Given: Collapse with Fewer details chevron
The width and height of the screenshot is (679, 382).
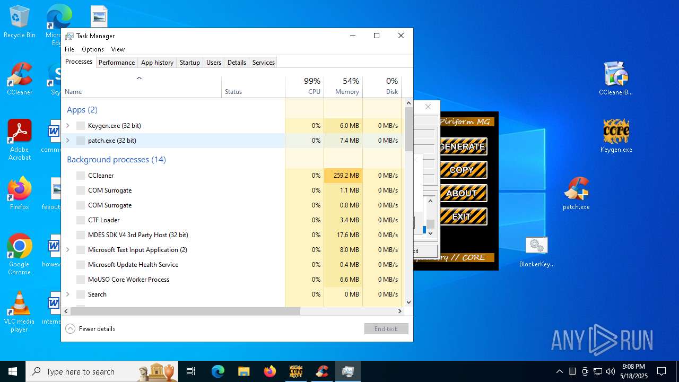Looking at the screenshot, I should click(70, 329).
